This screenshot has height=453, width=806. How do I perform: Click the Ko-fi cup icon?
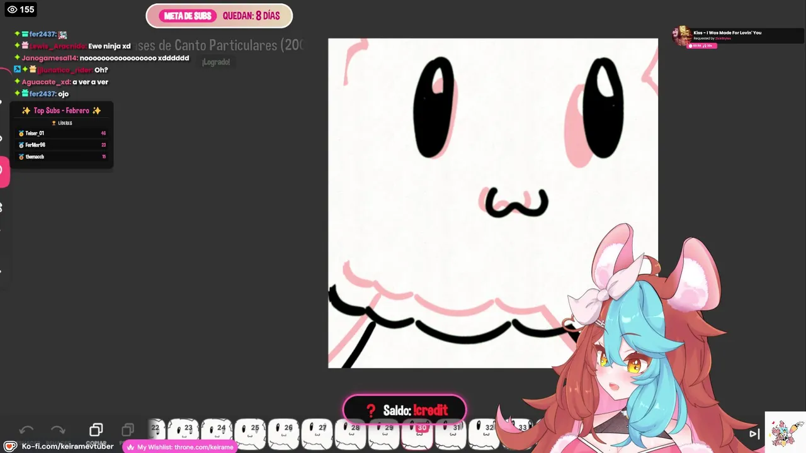point(10,446)
